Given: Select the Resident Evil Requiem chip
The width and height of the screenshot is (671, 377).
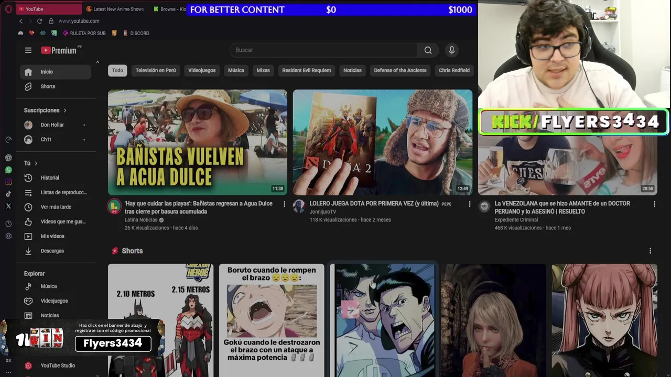Looking at the screenshot, I should point(307,70).
